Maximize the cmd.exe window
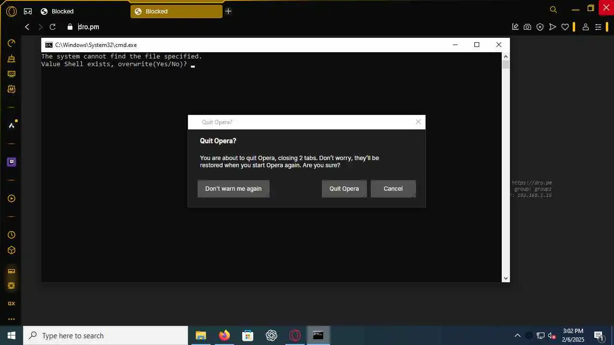Viewport: 614px width, 345px height. (x=477, y=45)
